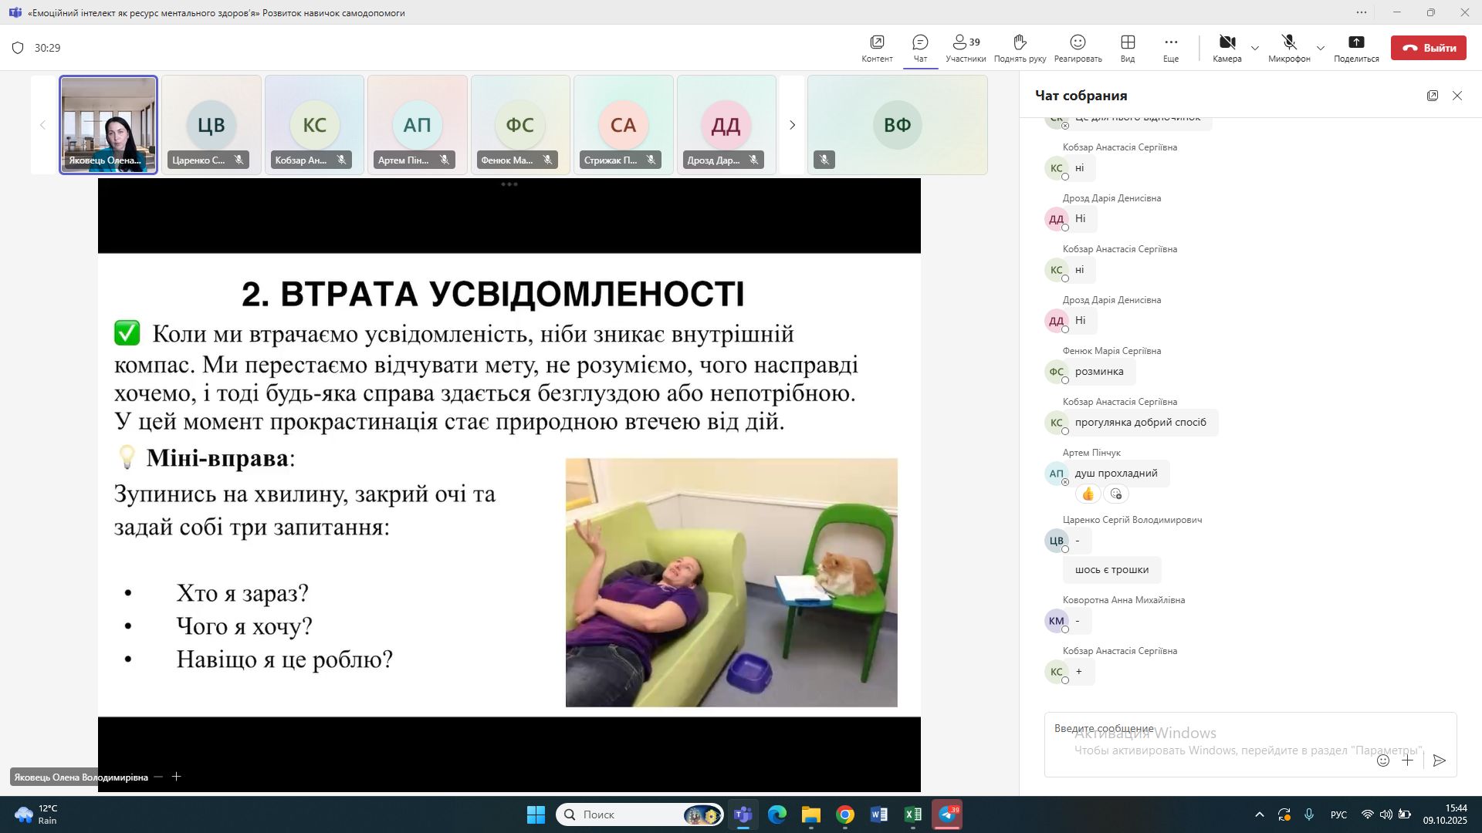Add reaction to душ прохладний message

click(1116, 494)
